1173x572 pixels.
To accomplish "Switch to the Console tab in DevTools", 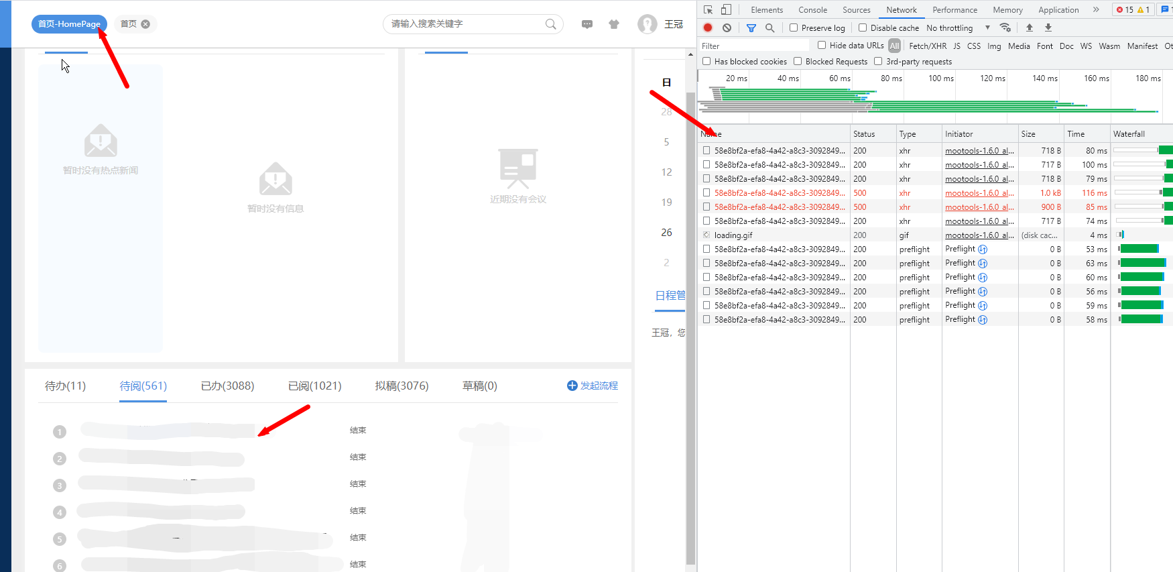I will click(x=813, y=9).
